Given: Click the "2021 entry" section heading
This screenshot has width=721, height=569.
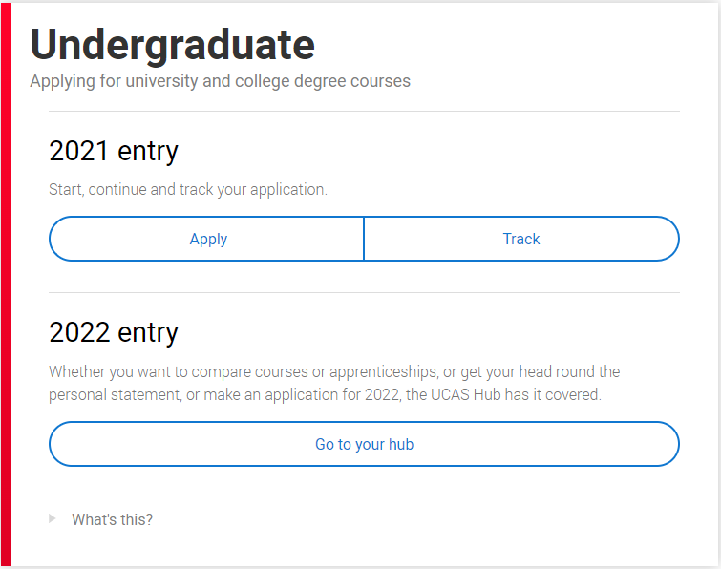Looking at the screenshot, I should [x=114, y=151].
